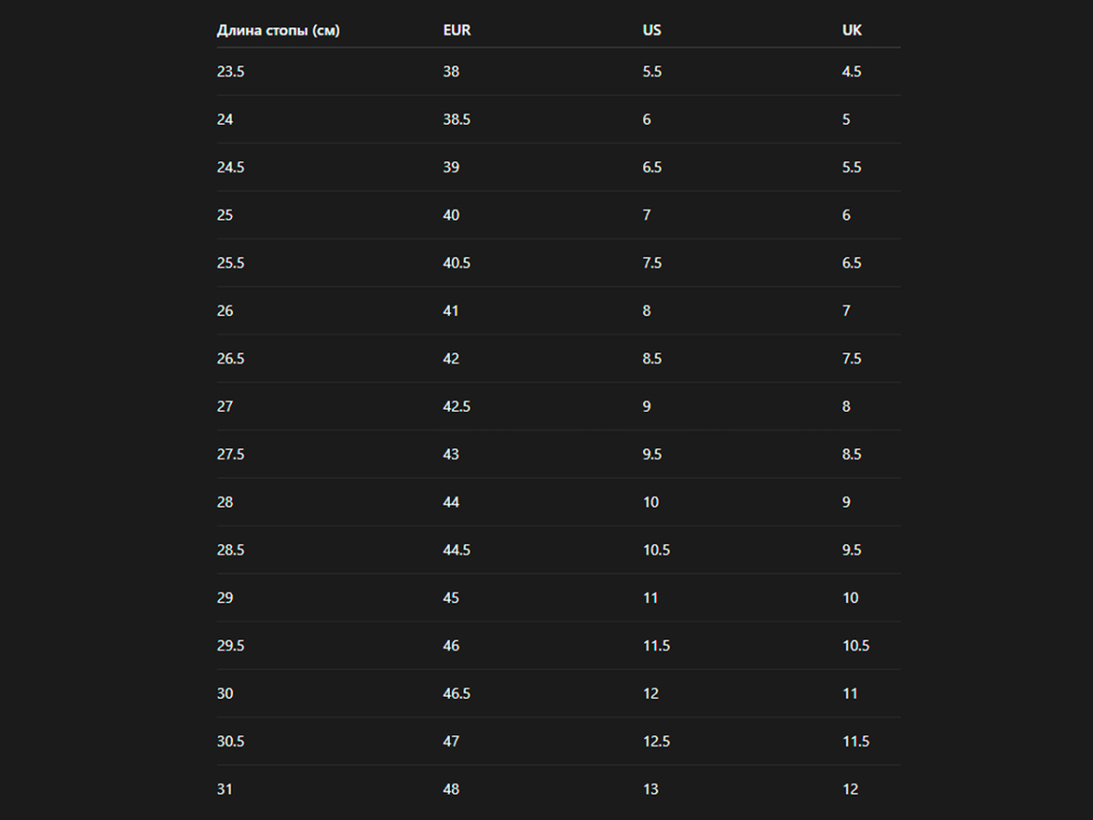Screen dimensions: 1093x820
Task: Select the 26.5 cm foot length cell
Action: [x=230, y=359]
